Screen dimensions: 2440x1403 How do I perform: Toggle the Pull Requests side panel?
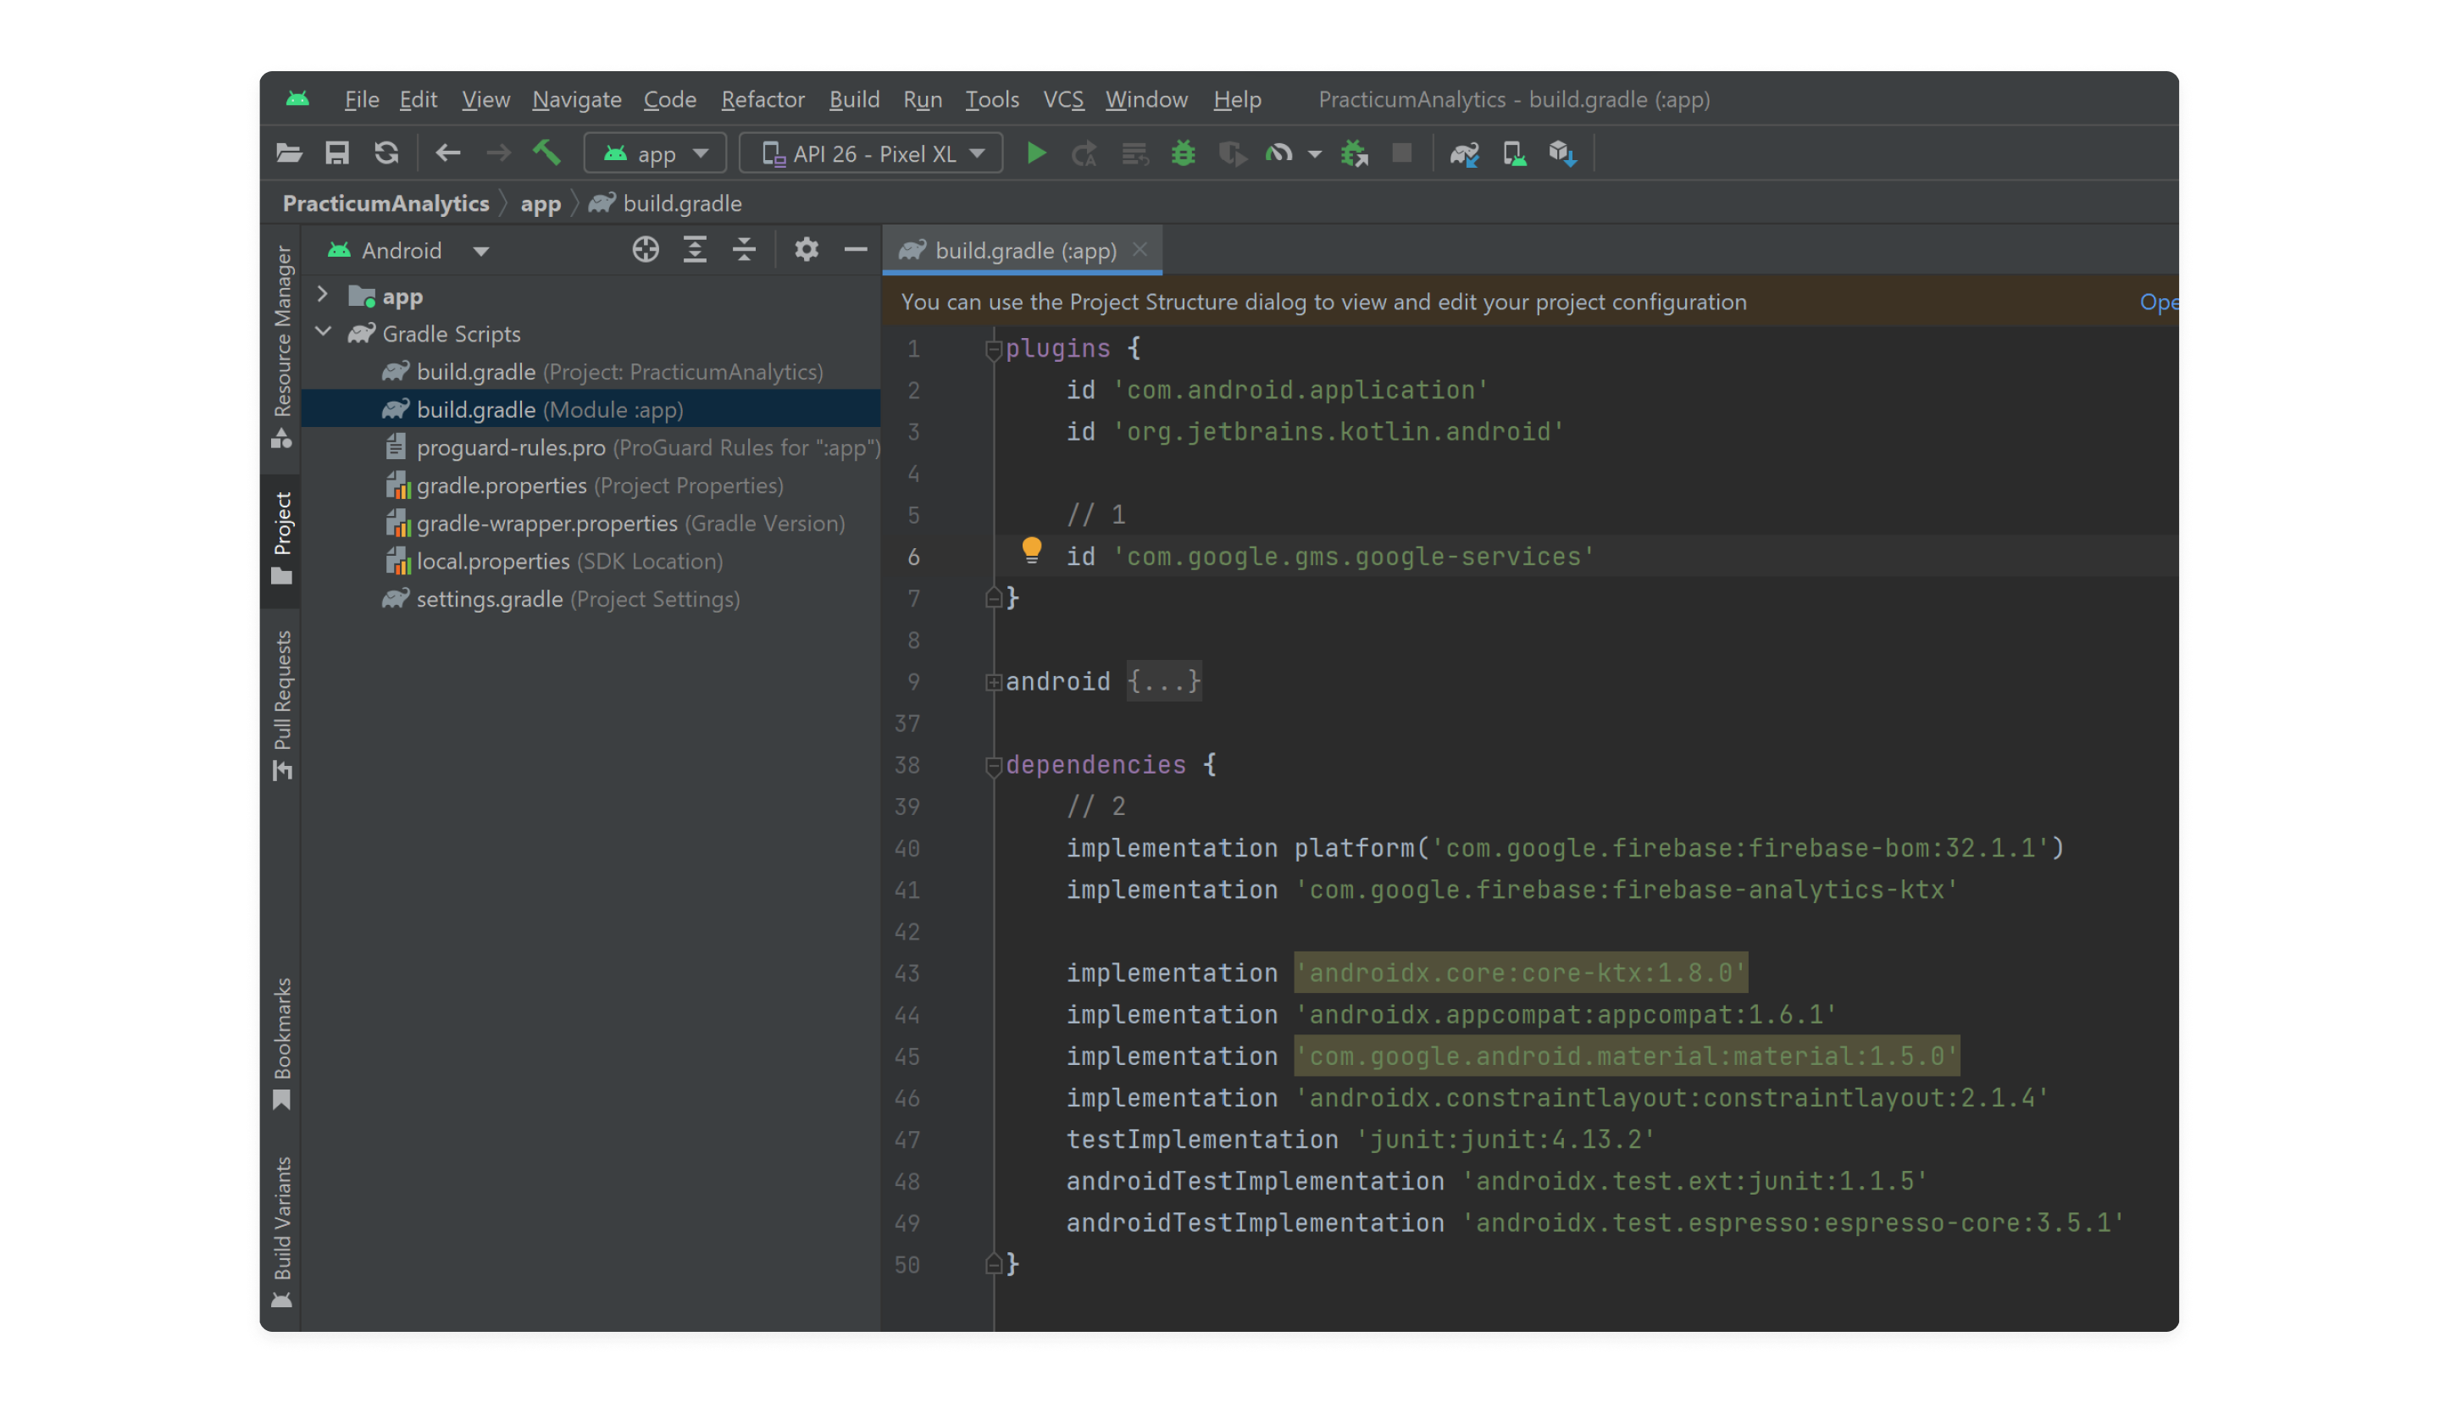[x=281, y=704]
